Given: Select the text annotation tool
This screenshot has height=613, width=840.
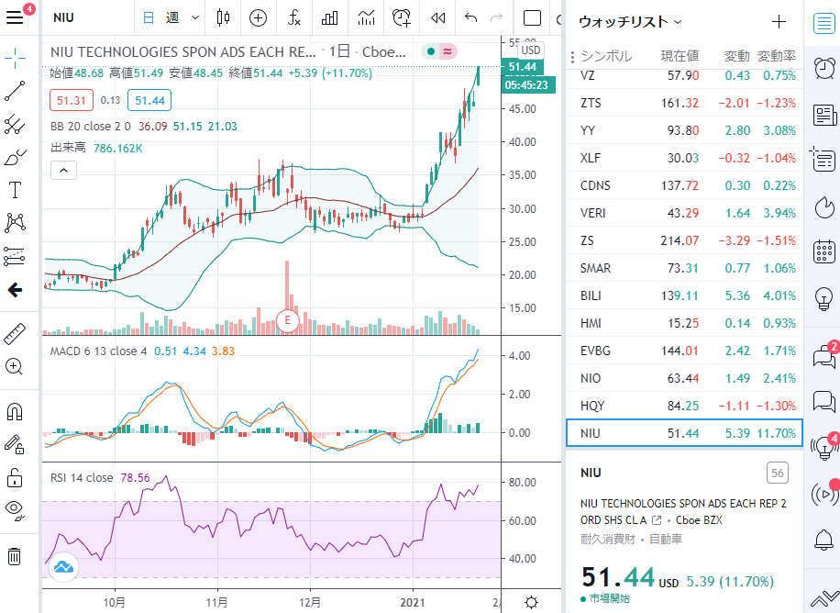Looking at the screenshot, I should point(15,190).
